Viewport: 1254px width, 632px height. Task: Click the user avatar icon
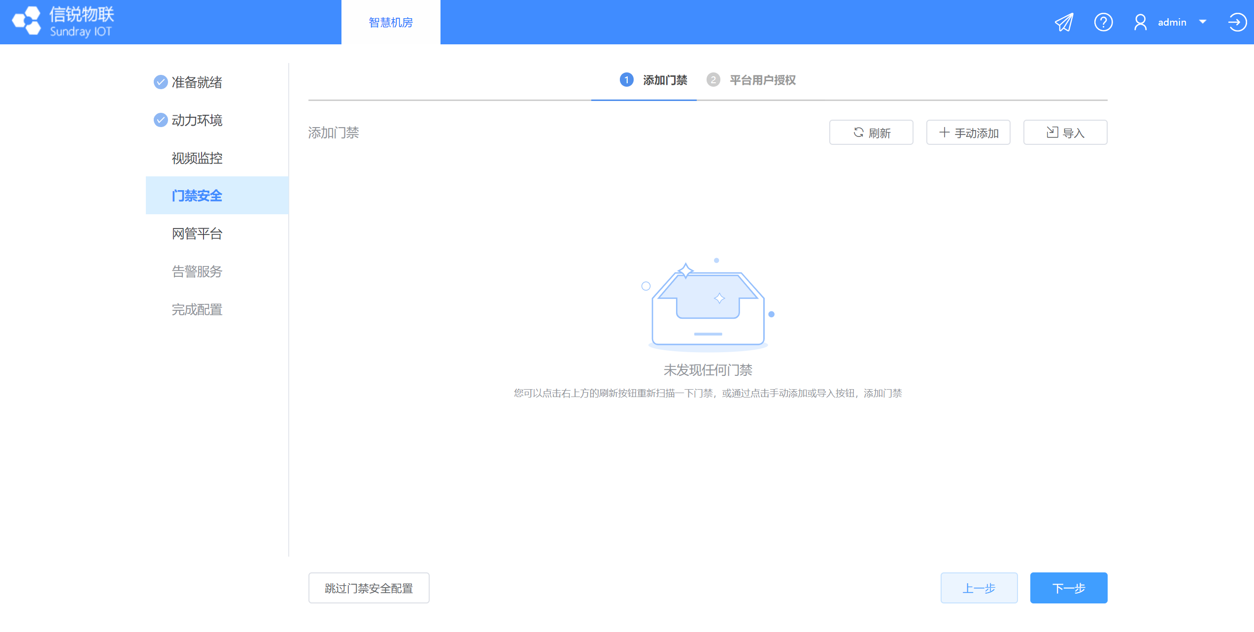coord(1140,22)
